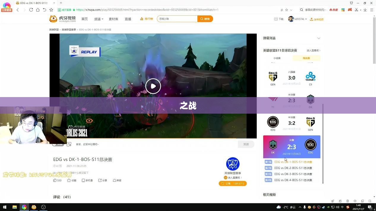Viewport: 376px width, 211px height.
Task: Open EDG vs DK-3-BO5-S11总决赛 game link
Action: click(293, 174)
